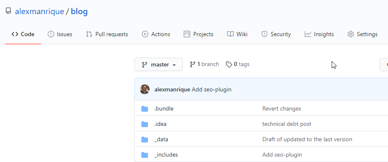Open Add seo-plugin commit in _includes row

coord(282,155)
